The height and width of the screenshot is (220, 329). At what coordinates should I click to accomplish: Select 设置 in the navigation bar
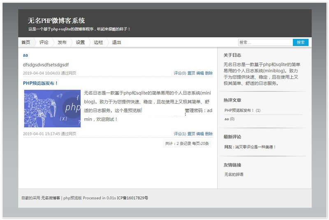[80, 42]
